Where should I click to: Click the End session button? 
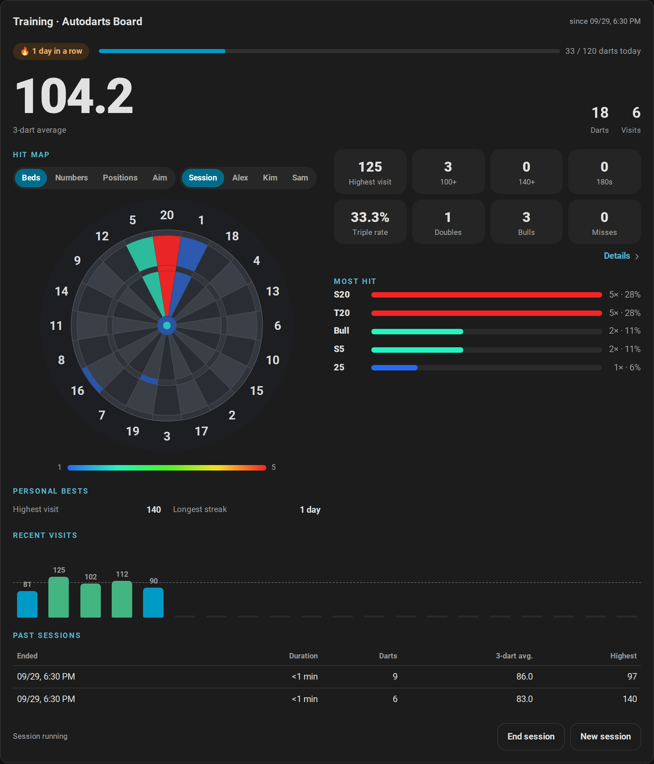[x=531, y=736]
